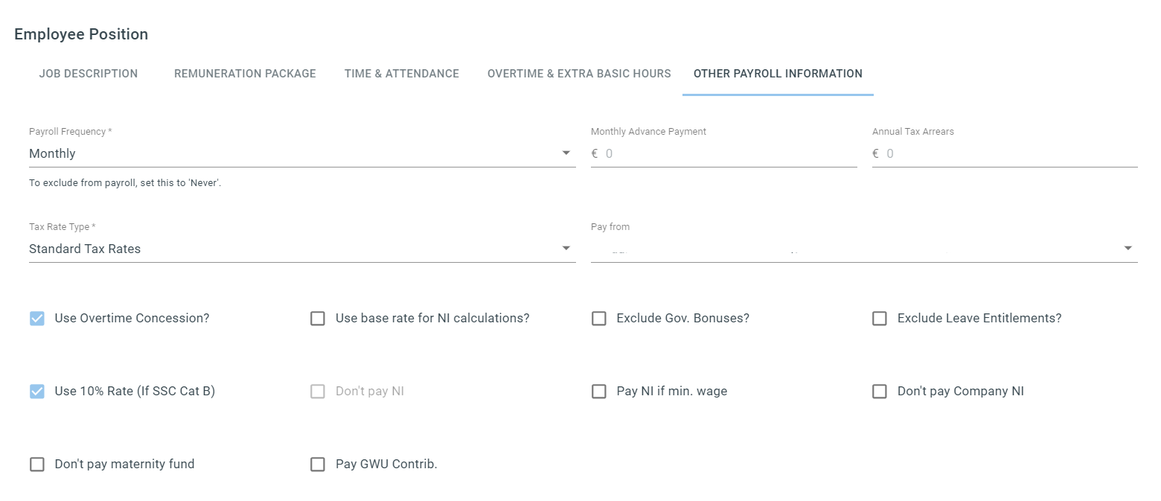Image resolution: width=1161 pixels, height=501 pixels.
Task: Enable Pay NI if min. wage
Action: point(599,392)
